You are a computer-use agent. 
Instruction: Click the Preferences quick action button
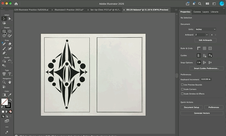214,107
